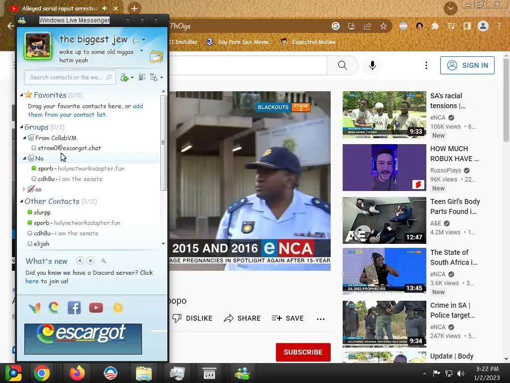
Task: Collapse the No group
Action: tap(24, 158)
